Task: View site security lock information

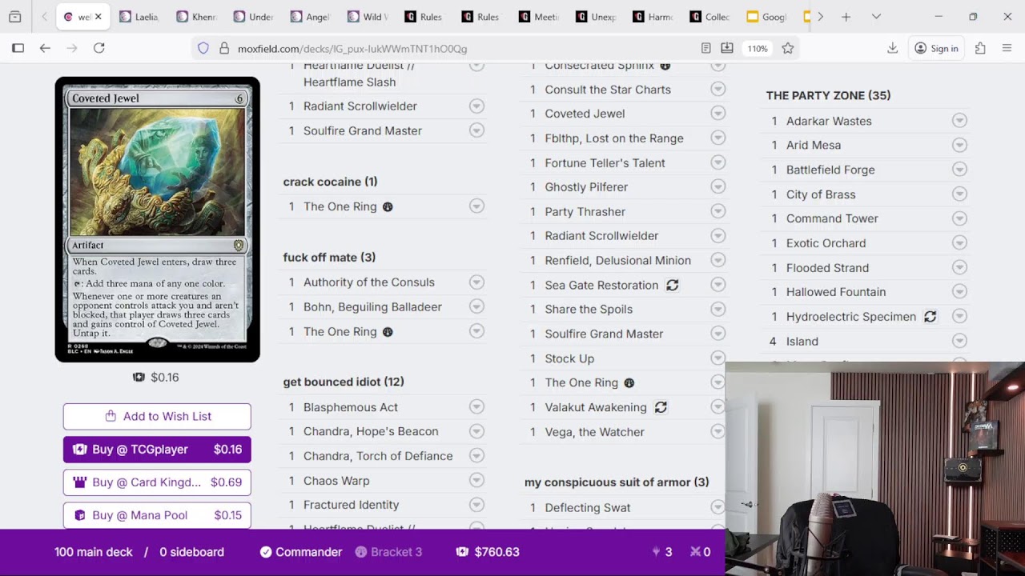Action: coord(224,48)
